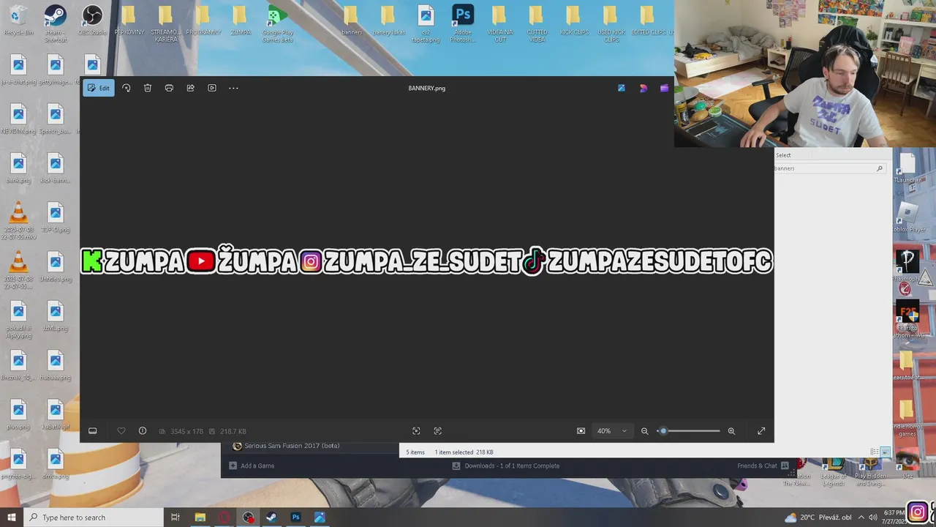Open the banners desktop folder
The width and height of the screenshot is (936, 527).
pyautogui.click(x=352, y=20)
